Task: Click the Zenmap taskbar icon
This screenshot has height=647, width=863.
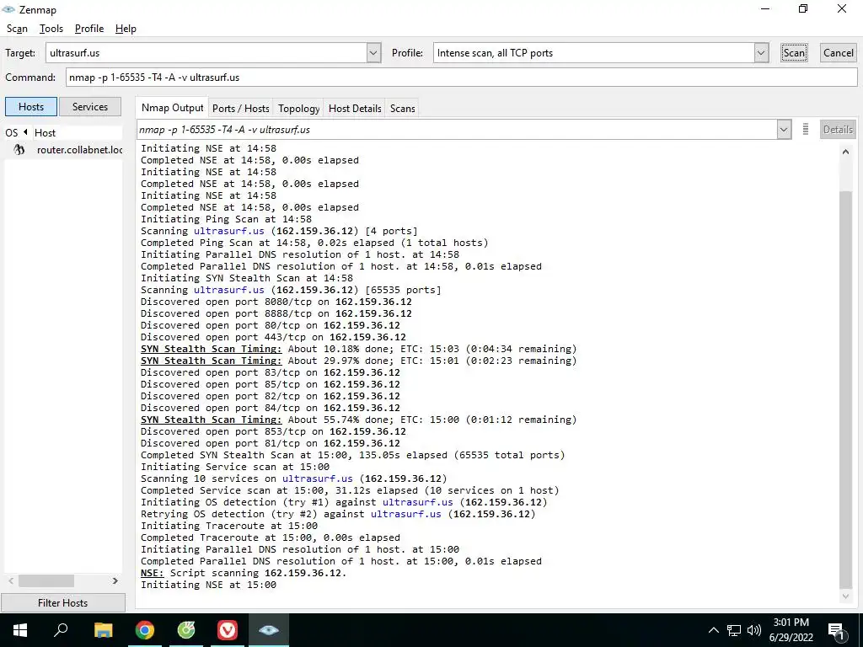Action: coord(269,630)
